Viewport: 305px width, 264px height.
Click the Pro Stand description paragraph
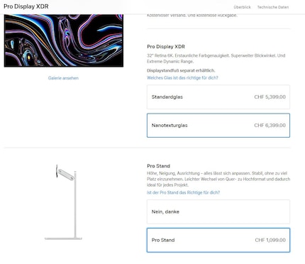click(218, 179)
